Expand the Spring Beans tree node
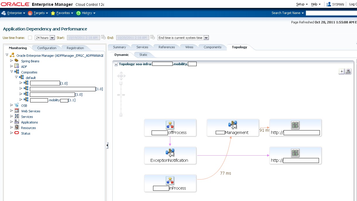Screen dimensions: 357x201 pyautogui.click(x=12, y=61)
